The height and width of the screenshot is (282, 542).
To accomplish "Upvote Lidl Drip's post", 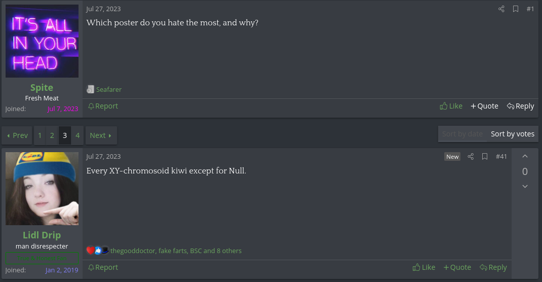I will (525, 156).
